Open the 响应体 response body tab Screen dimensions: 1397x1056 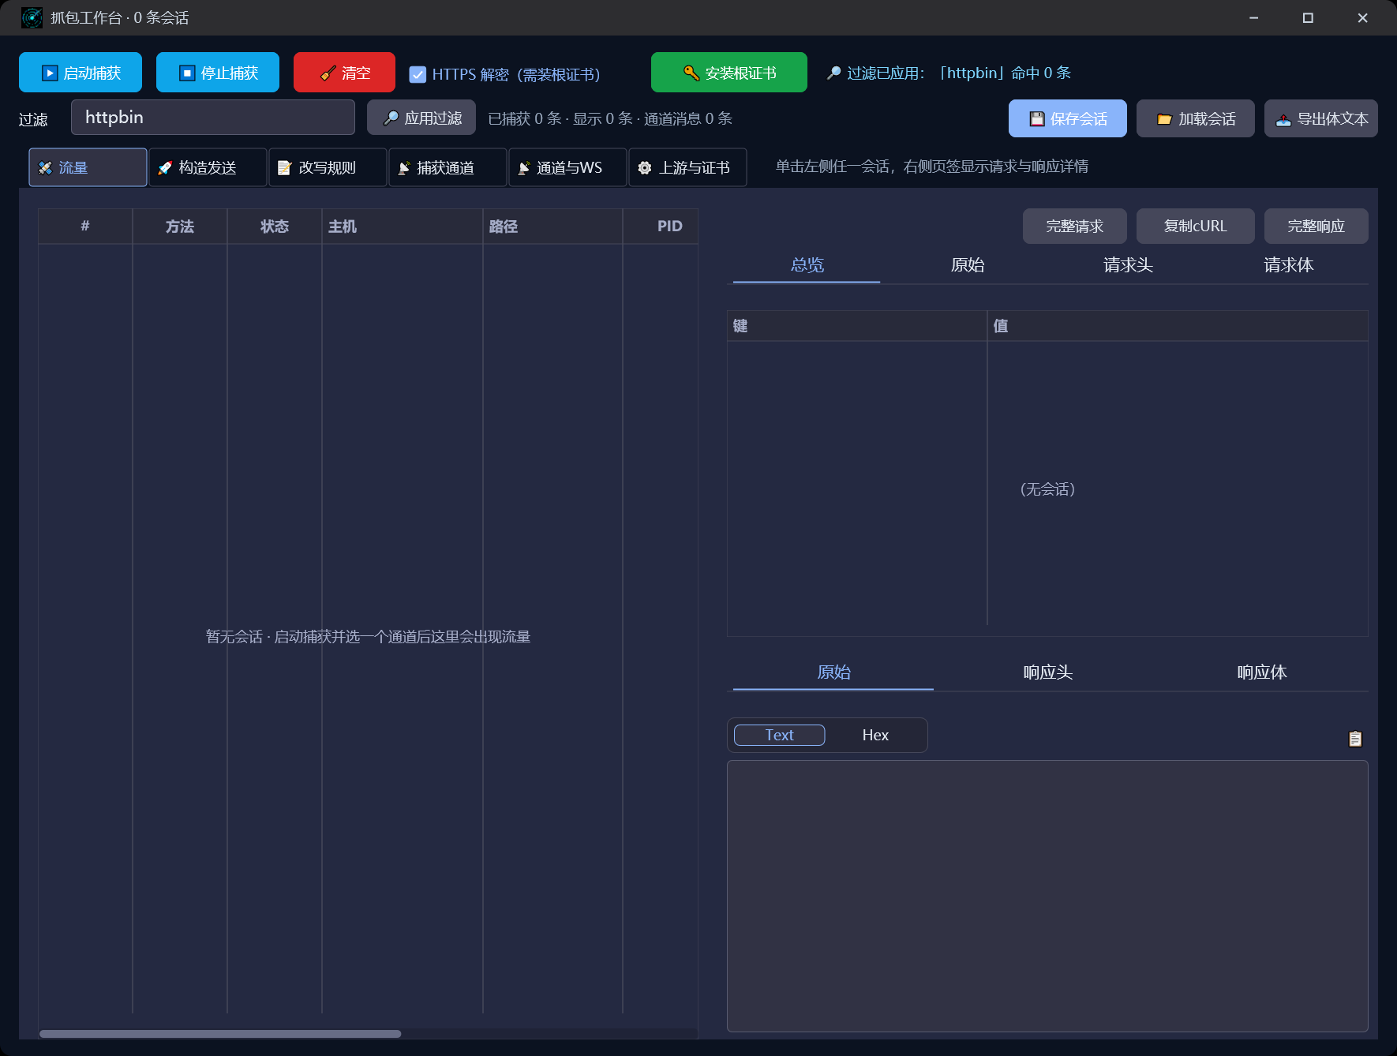click(1261, 672)
